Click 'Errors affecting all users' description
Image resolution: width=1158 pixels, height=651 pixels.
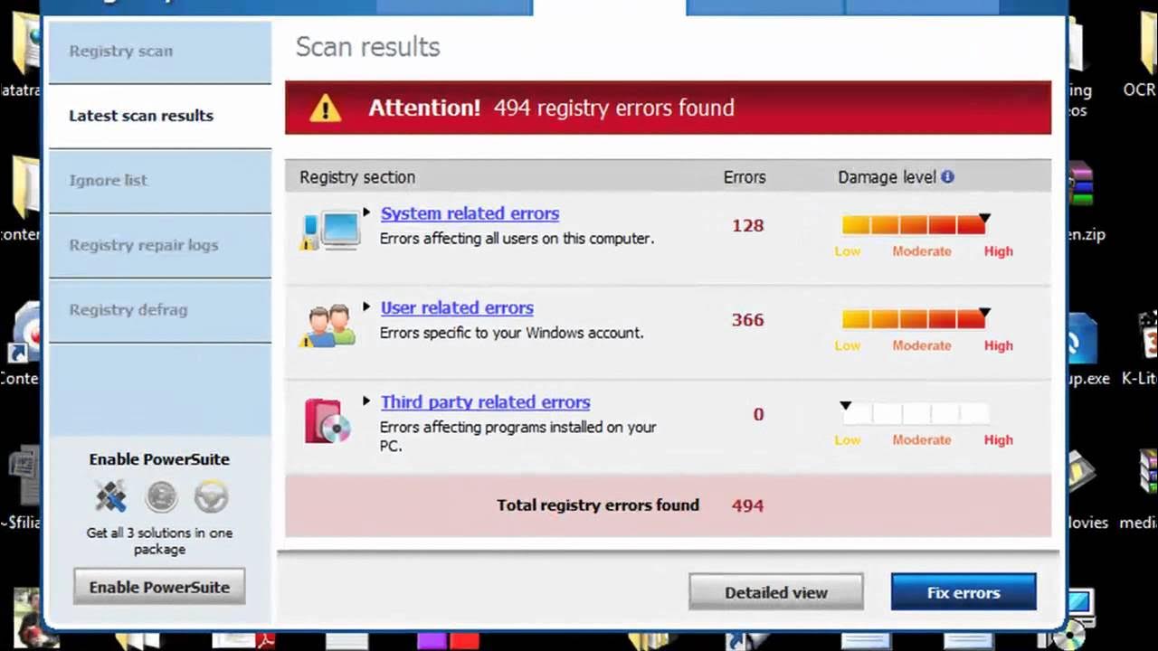tap(517, 239)
